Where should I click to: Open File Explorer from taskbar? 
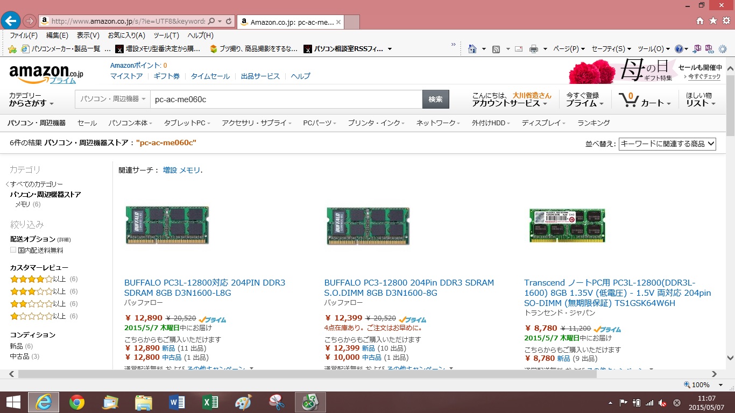tap(144, 402)
